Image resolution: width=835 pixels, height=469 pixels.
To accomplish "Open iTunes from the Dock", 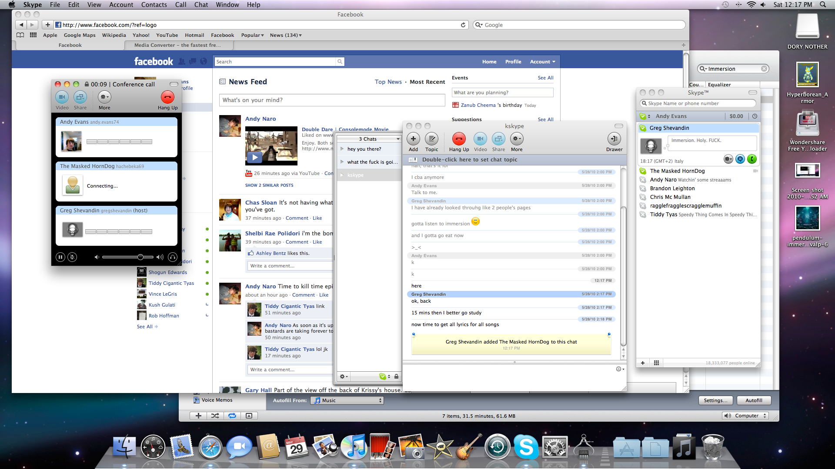I will [x=354, y=447].
